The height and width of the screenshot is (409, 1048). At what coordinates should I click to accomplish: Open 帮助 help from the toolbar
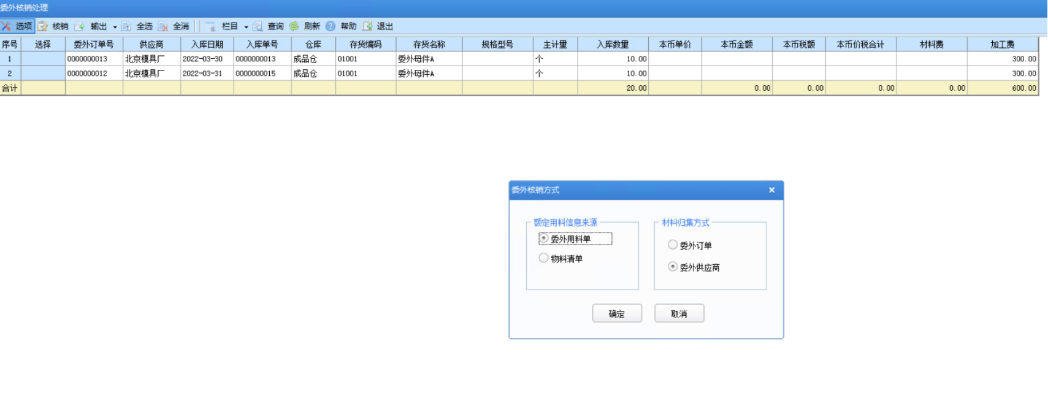(x=341, y=26)
